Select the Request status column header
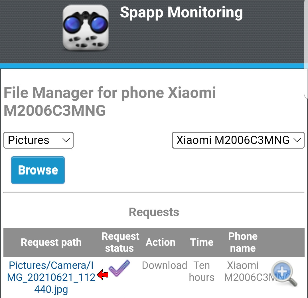The height and width of the screenshot is (298, 308). (120, 242)
